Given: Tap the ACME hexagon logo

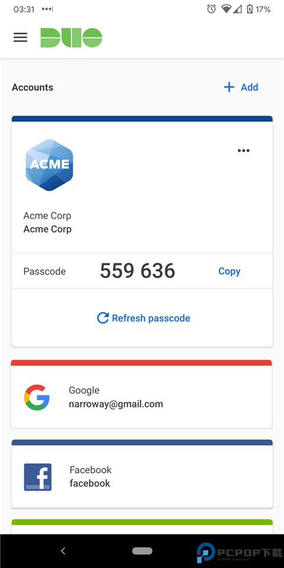Looking at the screenshot, I should tap(49, 165).
